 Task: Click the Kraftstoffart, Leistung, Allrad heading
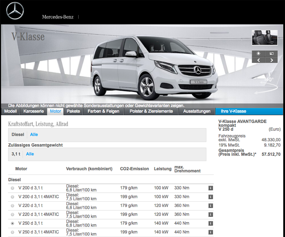(38, 124)
